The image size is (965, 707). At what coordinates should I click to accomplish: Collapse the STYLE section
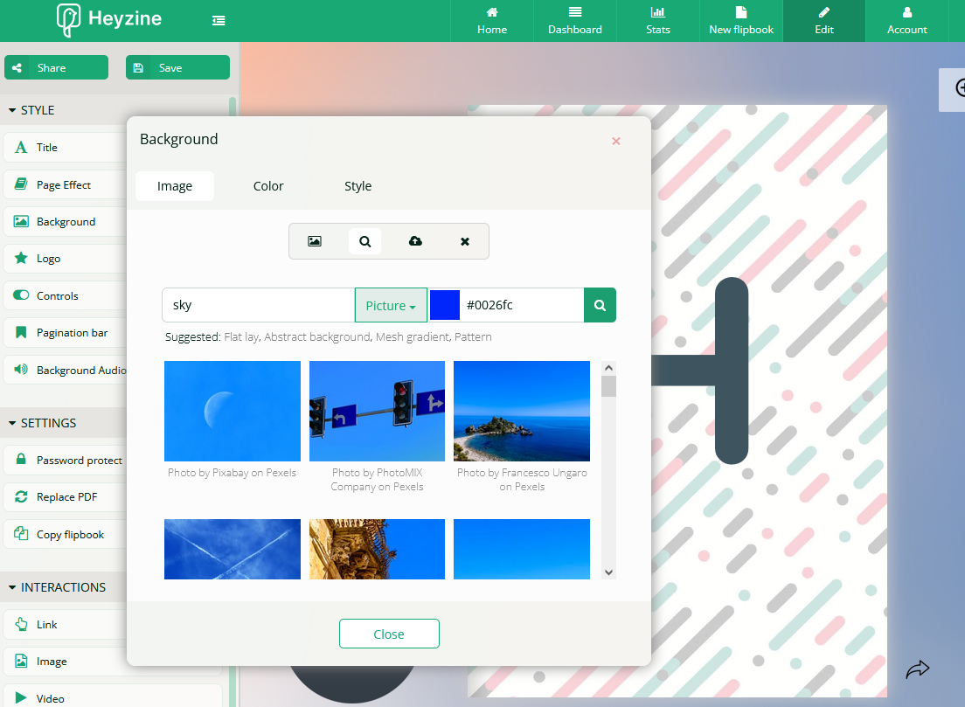pos(31,110)
